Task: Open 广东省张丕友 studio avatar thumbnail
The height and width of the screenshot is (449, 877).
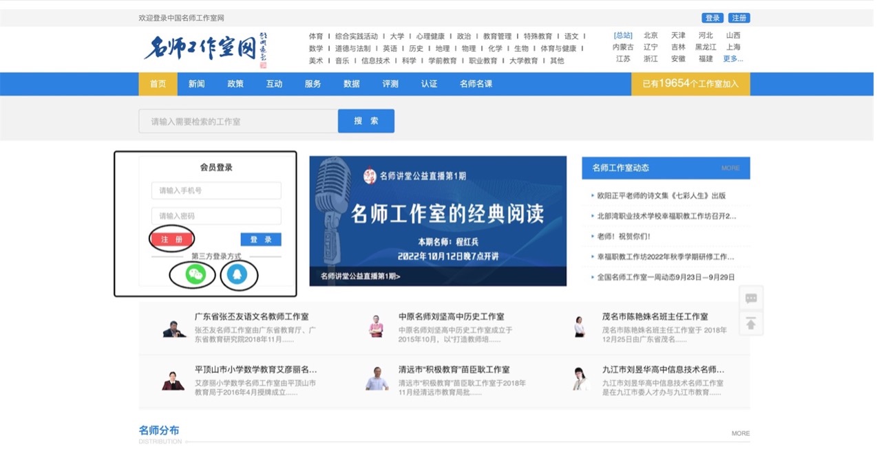Action: coord(174,329)
